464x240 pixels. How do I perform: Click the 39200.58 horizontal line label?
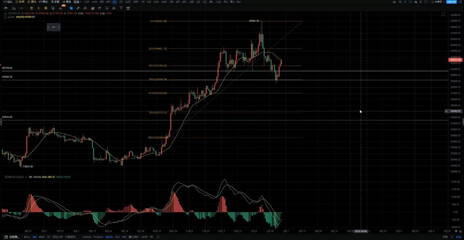(x=7, y=77)
